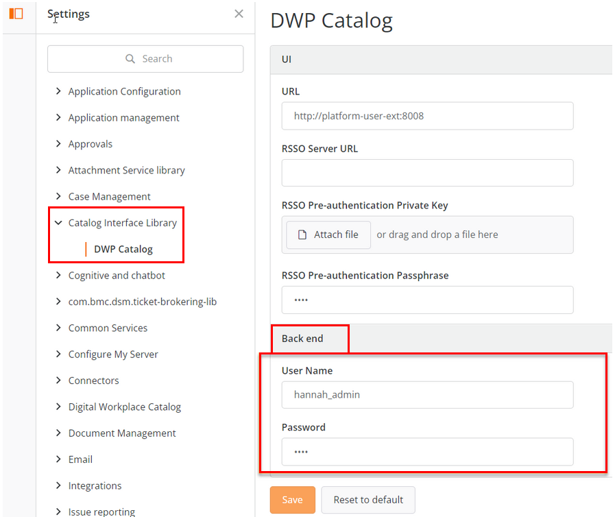Open Email settings label
The width and height of the screenshot is (615, 517).
pos(80,459)
